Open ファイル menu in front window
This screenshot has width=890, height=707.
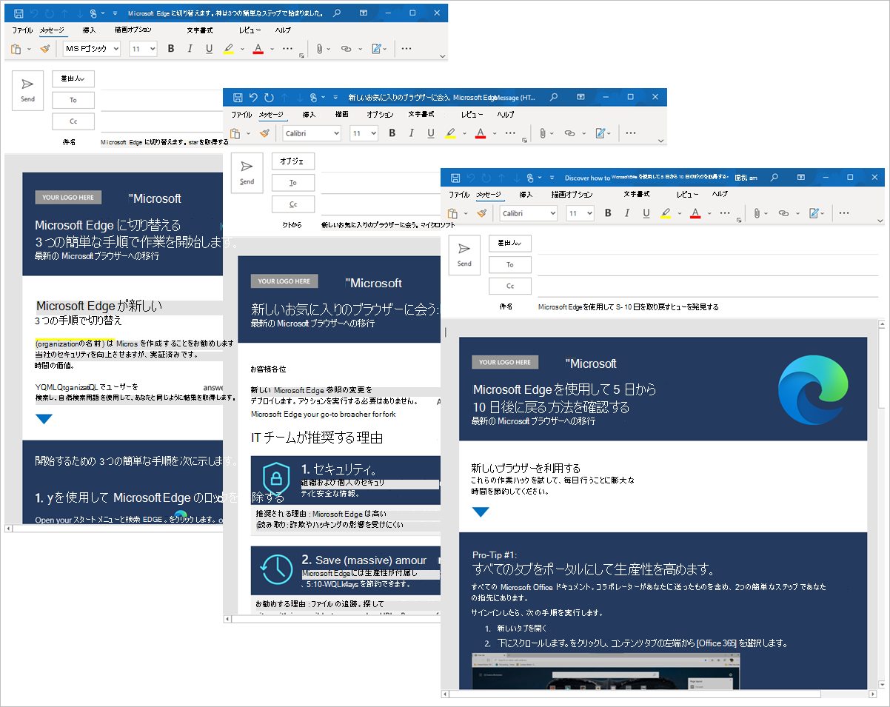[459, 195]
